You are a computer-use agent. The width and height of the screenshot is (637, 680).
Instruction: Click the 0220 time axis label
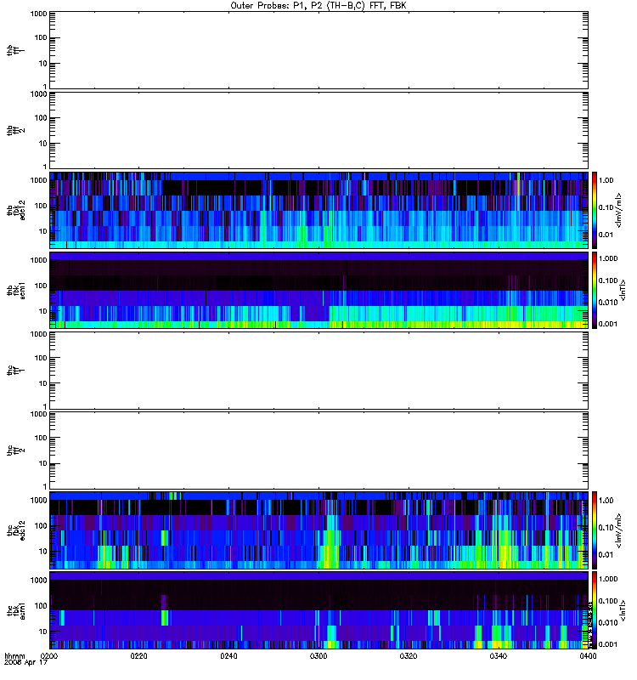coord(138,655)
